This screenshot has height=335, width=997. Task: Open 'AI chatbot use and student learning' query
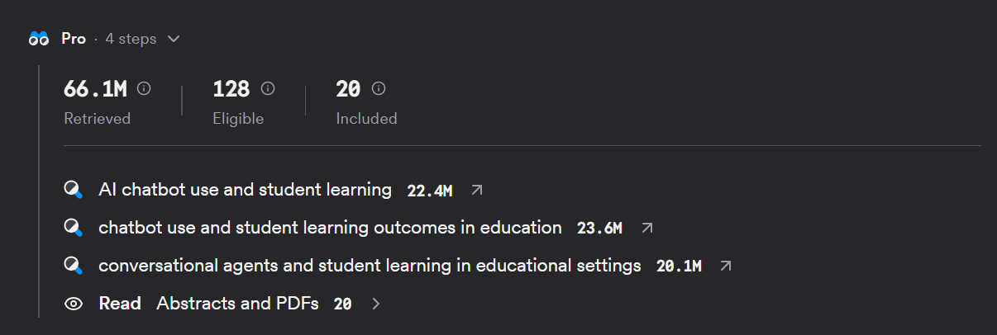pyautogui.click(x=245, y=190)
